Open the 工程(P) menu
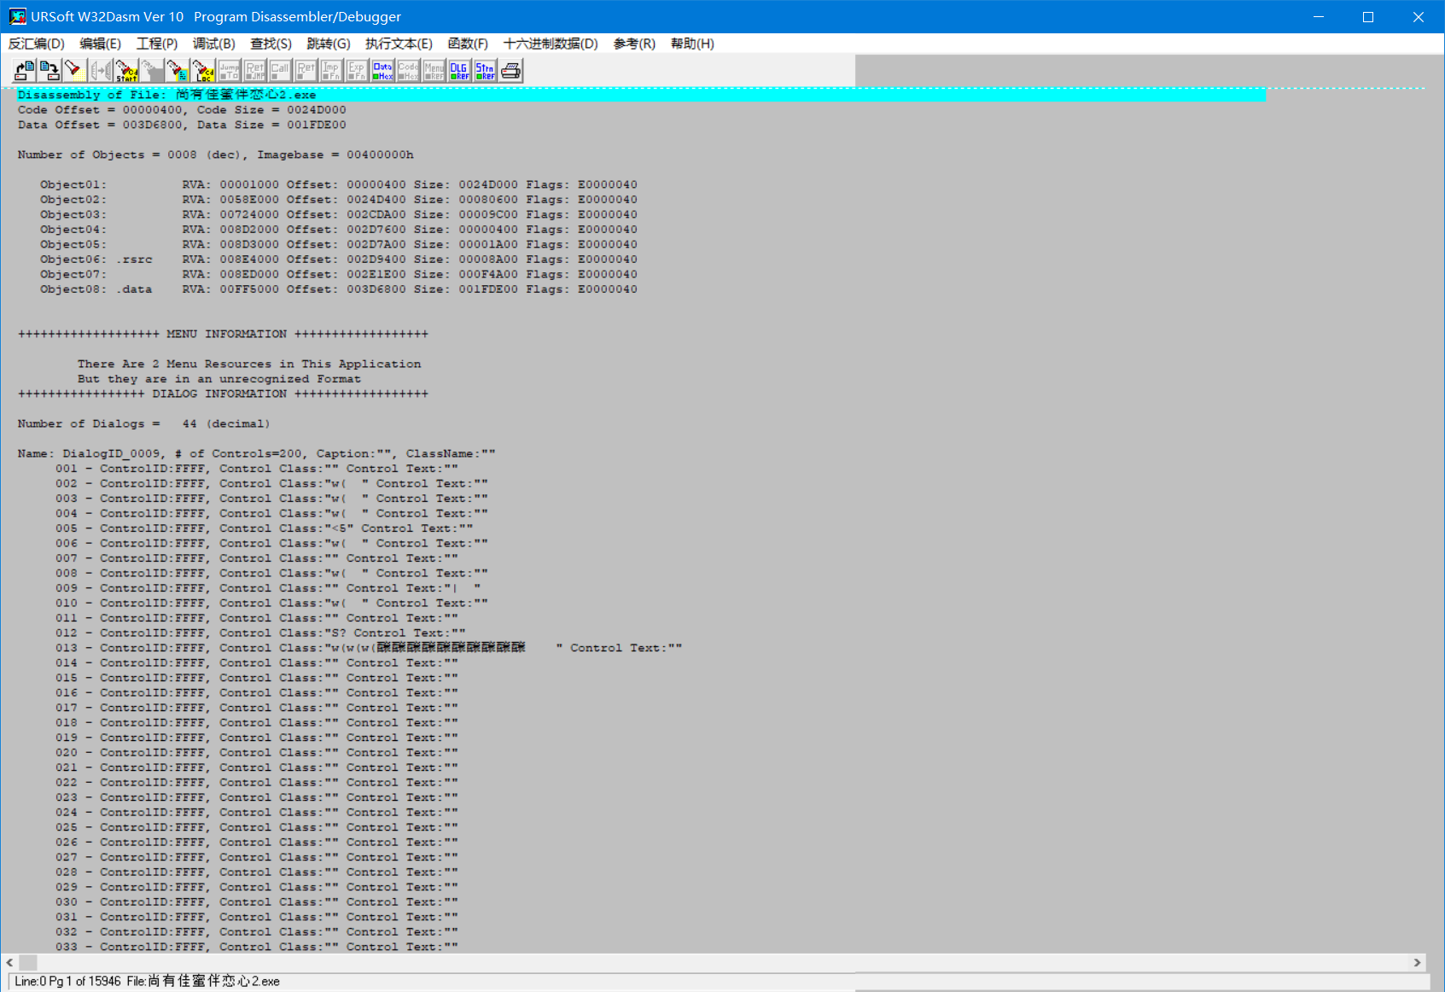The width and height of the screenshot is (1445, 992). pyautogui.click(x=157, y=44)
